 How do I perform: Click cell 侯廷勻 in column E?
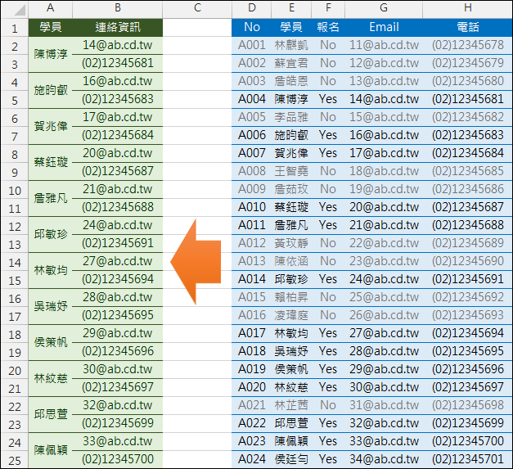[x=291, y=459]
